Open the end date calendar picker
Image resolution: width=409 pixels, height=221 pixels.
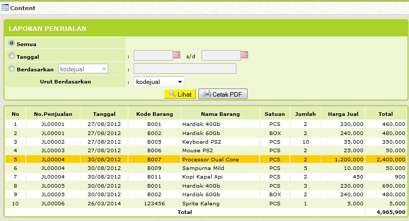(x=244, y=55)
